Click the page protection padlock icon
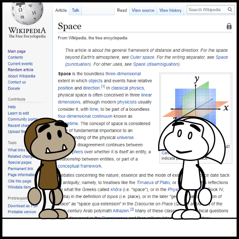239x239 pixels. point(229,26)
